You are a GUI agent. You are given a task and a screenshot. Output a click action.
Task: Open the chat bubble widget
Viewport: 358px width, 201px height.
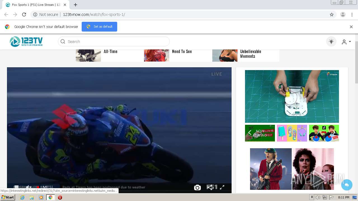coord(347,185)
